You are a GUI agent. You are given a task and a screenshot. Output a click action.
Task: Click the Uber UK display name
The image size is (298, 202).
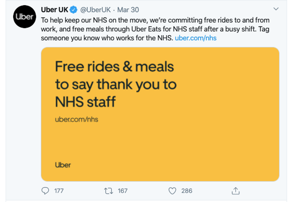pos(54,10)
